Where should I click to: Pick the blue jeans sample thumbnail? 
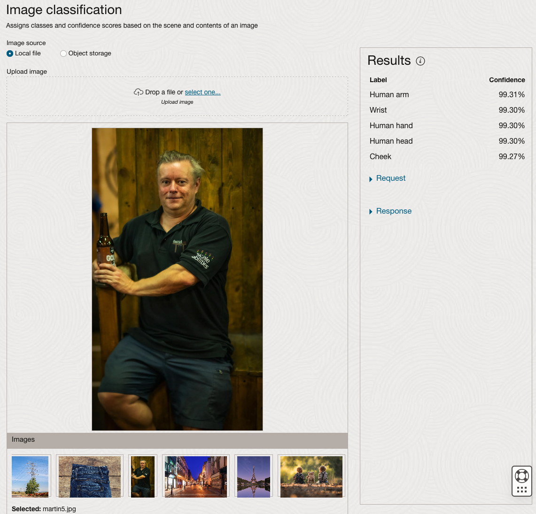pyautogui.click(x=90, y=476)
